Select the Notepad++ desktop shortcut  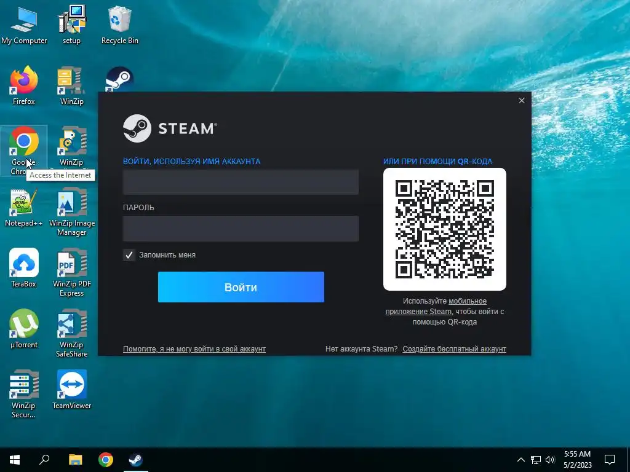(x=24, y=208)
